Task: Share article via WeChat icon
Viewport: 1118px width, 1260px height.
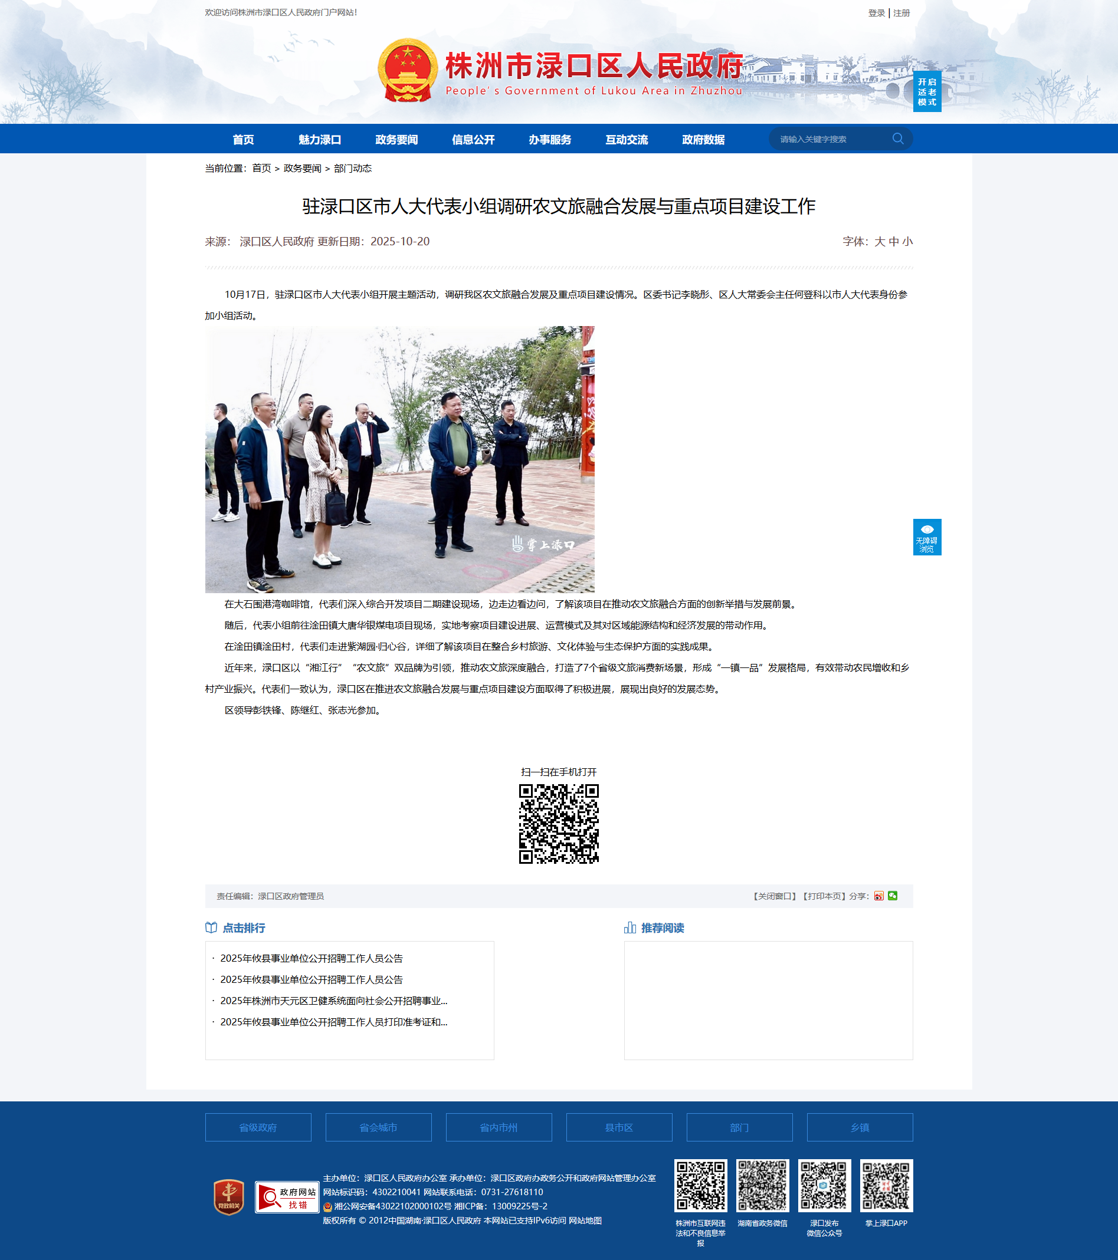Action: point(892,896)
